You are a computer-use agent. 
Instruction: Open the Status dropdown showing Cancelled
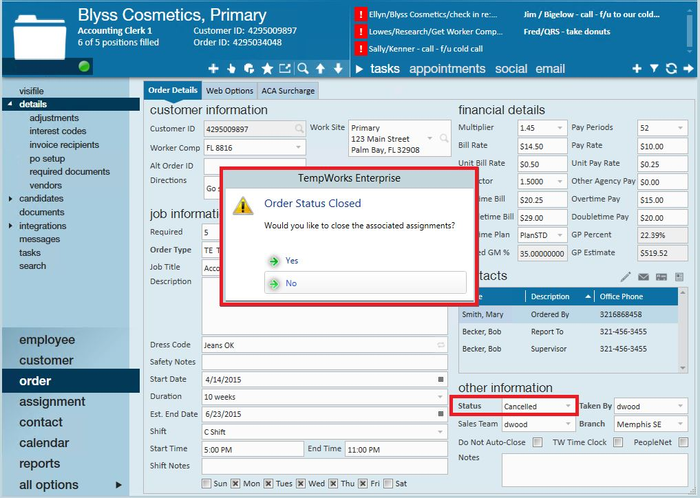point(568,406)
